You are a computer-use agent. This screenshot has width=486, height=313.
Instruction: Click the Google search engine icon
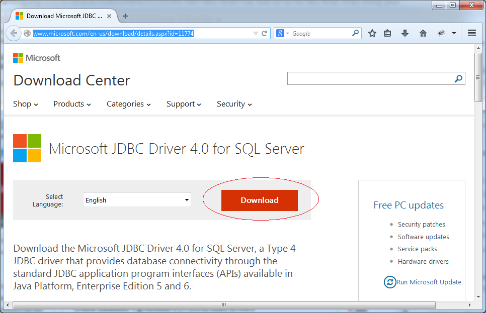click(x=280, y=33)
